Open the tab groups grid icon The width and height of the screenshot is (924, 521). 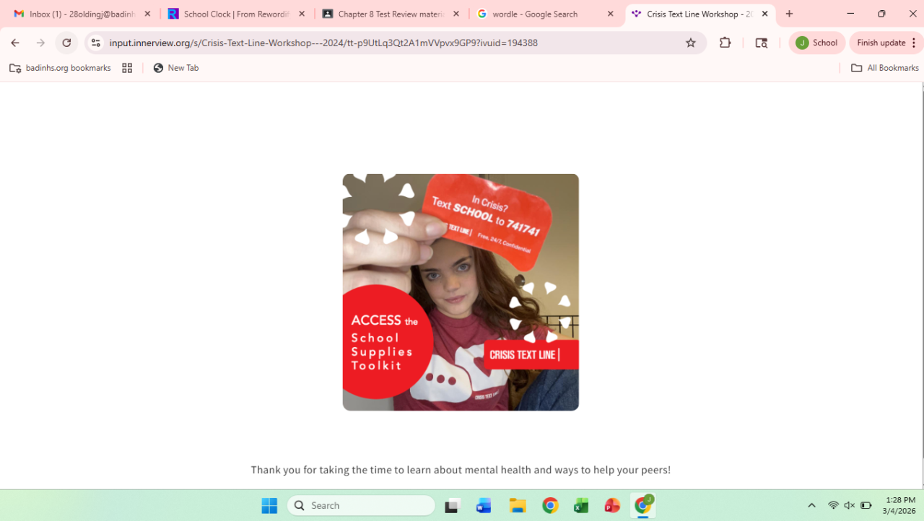(x=127, y=68)
